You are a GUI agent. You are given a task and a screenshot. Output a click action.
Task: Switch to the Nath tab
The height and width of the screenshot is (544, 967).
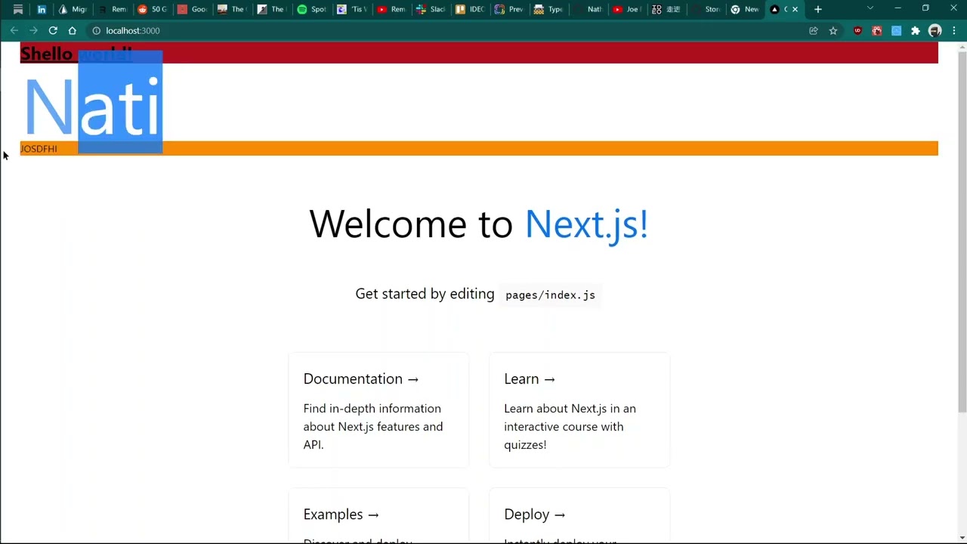coord(589,9)
